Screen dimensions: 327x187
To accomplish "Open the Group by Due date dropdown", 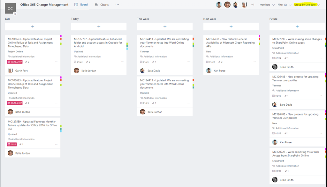I will point(307,5).
